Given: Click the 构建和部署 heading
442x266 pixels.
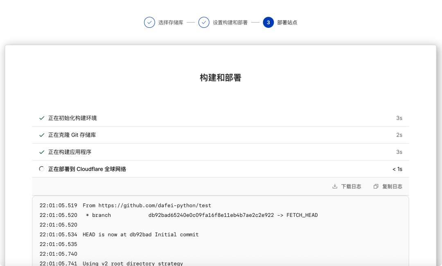Looking at the screenshot, I should pos(221,77).
